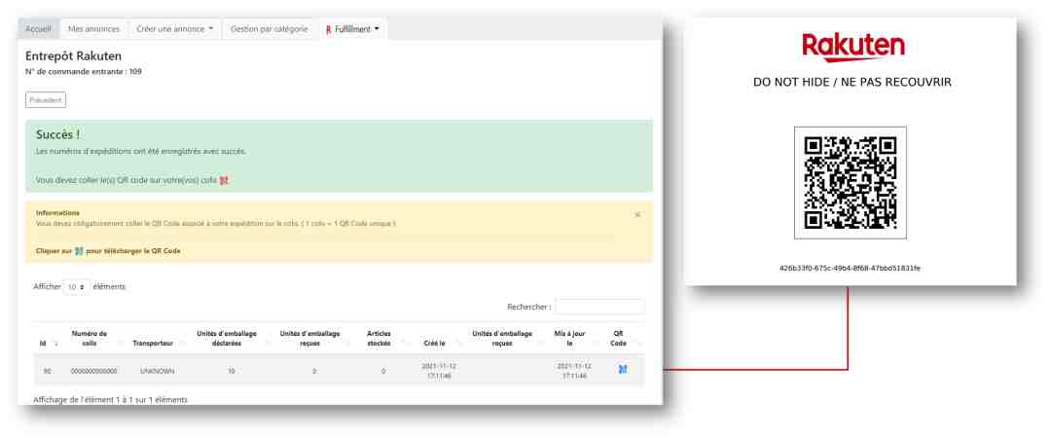Image resolution: width=1051 pixels, height=440 pixels.
Task: Open the Mes annonces tab
Action: (93, 29)
